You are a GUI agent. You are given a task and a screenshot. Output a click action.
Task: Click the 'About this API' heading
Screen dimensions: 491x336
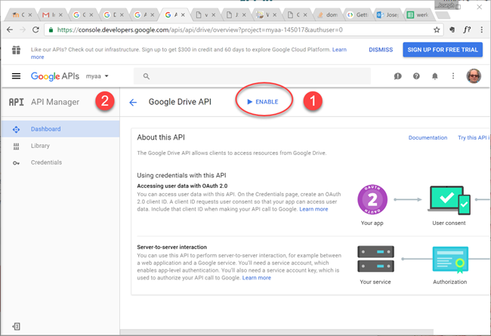pyautogui.click(x=161, y=137)
